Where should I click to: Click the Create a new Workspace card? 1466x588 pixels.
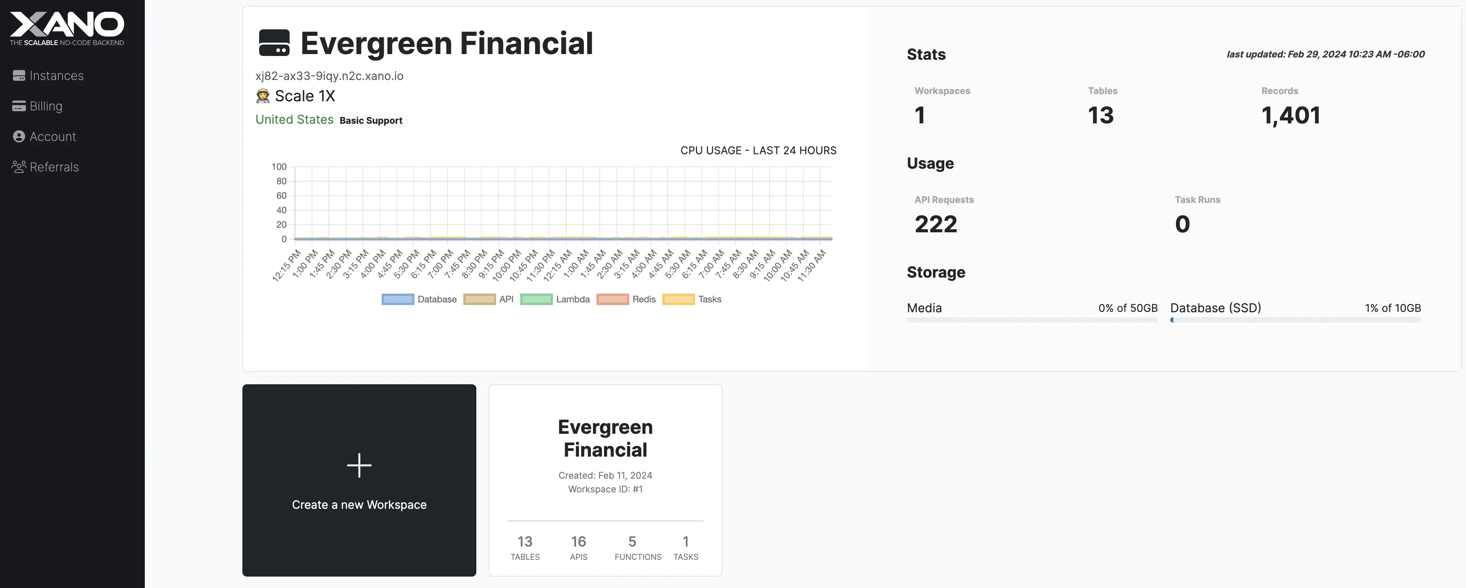pyautogui.click(x=359, y=504)
